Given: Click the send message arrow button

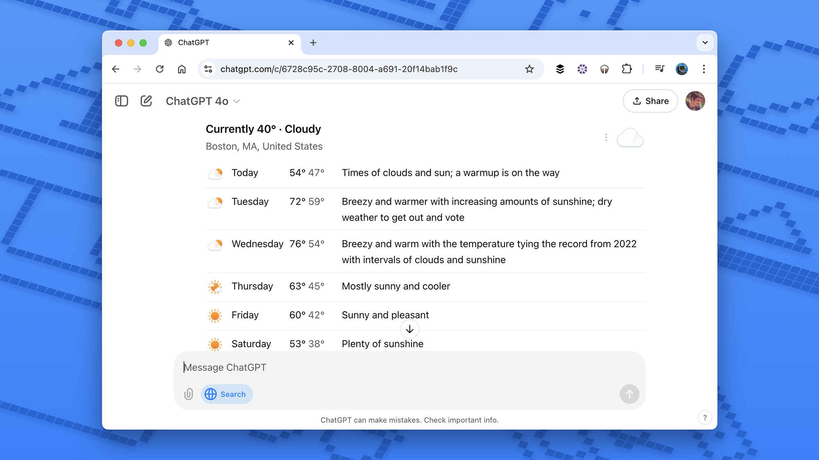Looking at the screenshot, I should (x=629, y=394).
